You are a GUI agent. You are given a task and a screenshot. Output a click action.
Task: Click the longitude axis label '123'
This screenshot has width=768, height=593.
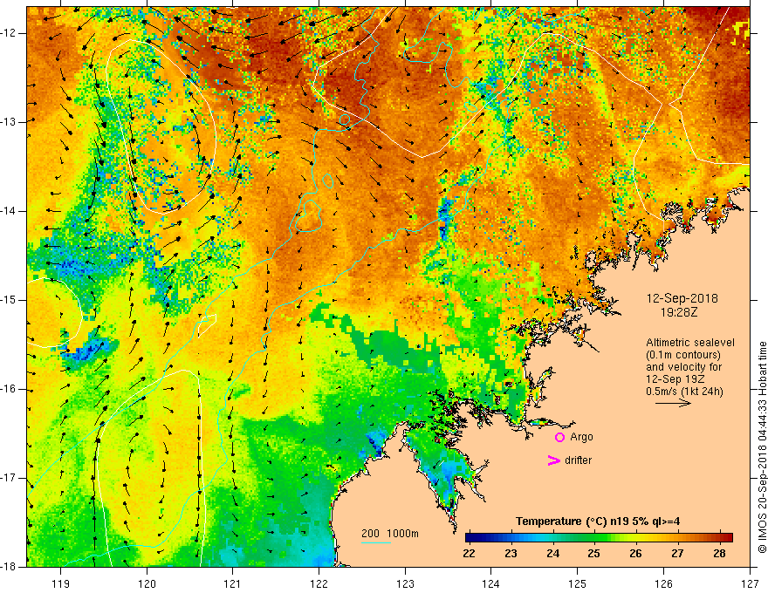tap(405, 583)
